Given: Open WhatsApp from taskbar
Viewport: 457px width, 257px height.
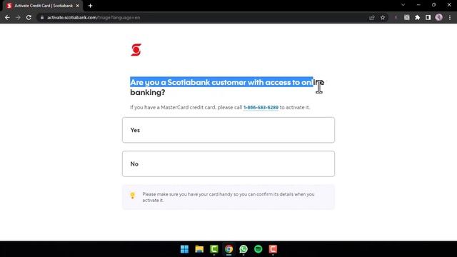Looking at the screenshot, I should pyautogui.click(x=243, y=249).
